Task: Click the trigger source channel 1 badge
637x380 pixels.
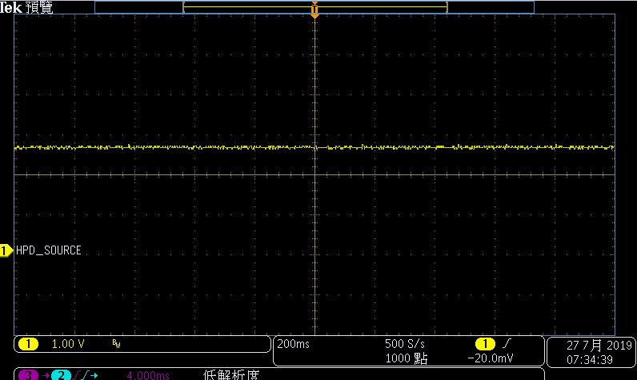Action: (485, 344)
